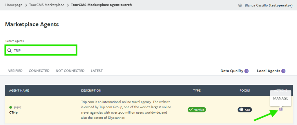
Task: Click the DESCRIPTION column header
Action: [91, 90]
